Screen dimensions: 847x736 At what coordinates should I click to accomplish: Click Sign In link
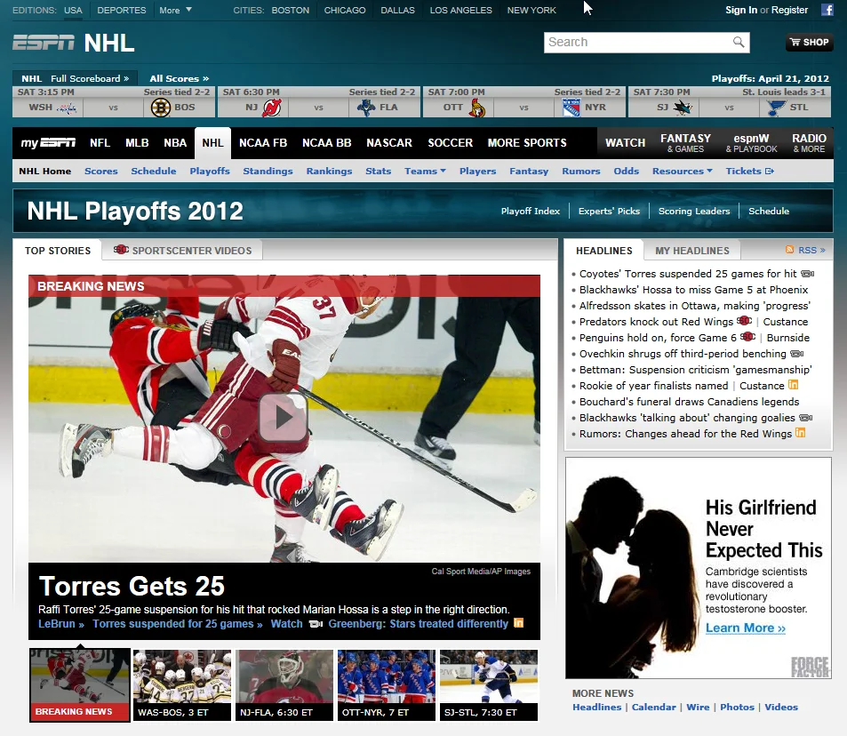tap(741, 10)
